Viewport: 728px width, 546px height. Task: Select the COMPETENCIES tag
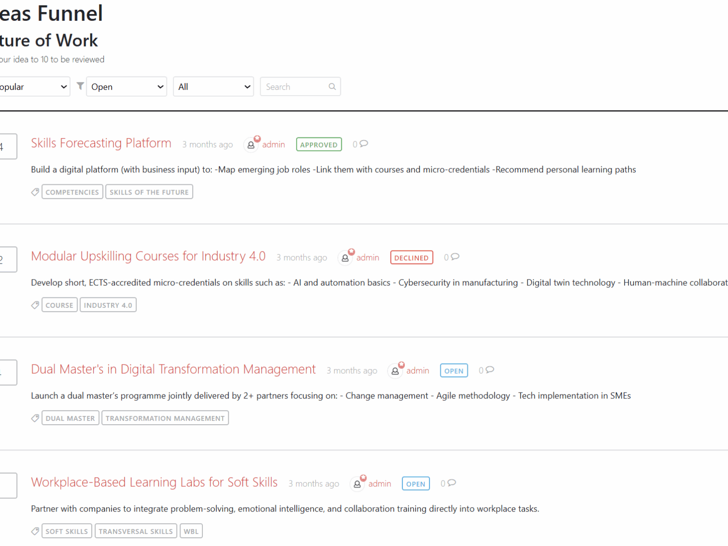[x=72, y=192]
